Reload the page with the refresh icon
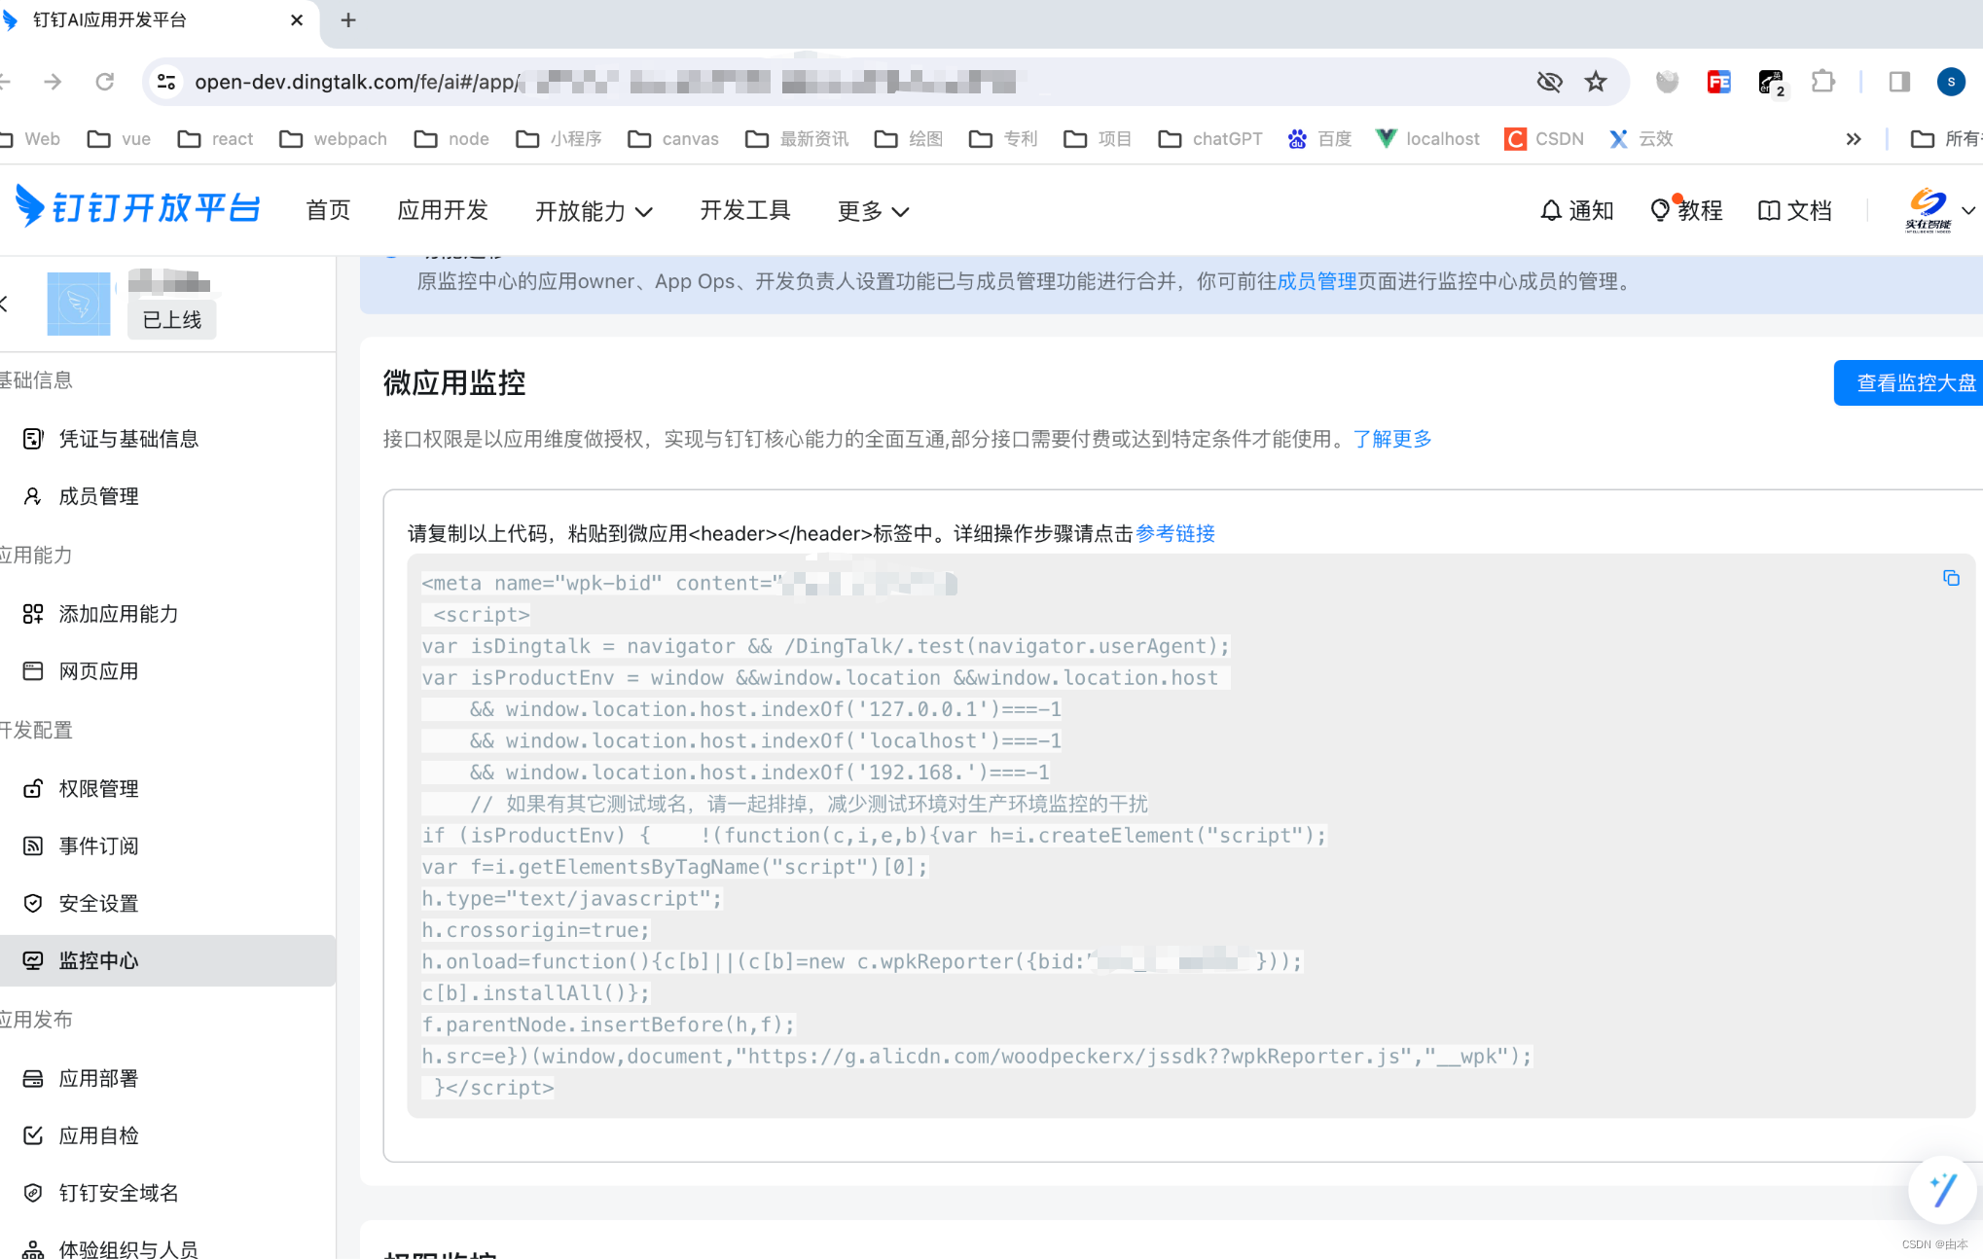This screenshot has width=1983, height=1259. pos(105,82)
